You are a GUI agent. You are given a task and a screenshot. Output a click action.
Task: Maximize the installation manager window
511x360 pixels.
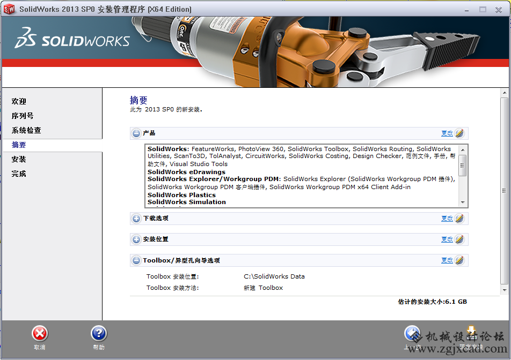(x=483, y=10)
